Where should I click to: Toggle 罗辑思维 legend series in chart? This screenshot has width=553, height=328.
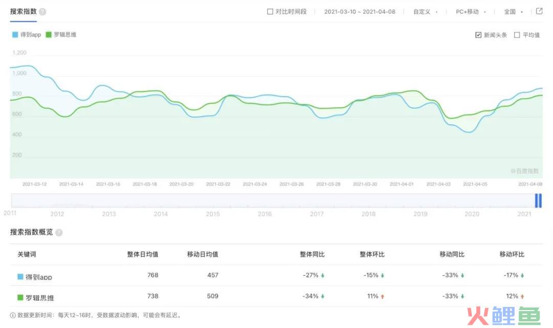point(61,35)
